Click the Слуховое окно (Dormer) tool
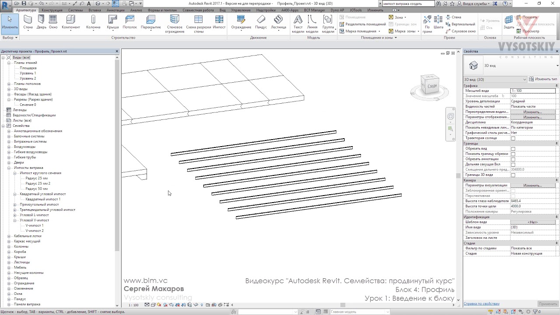The image size is (560, 315). tap(461, 31)
